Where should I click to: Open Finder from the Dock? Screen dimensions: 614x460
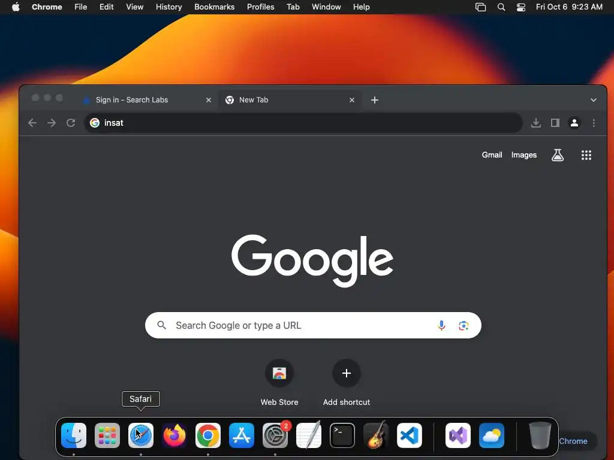tap(74, 435)
